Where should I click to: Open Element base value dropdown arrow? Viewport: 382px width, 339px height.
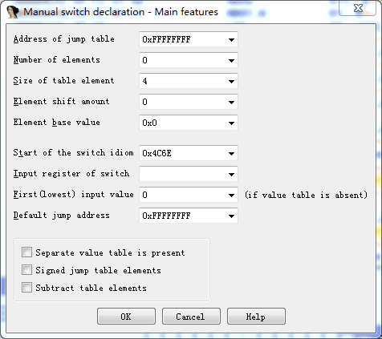(231, 123)
